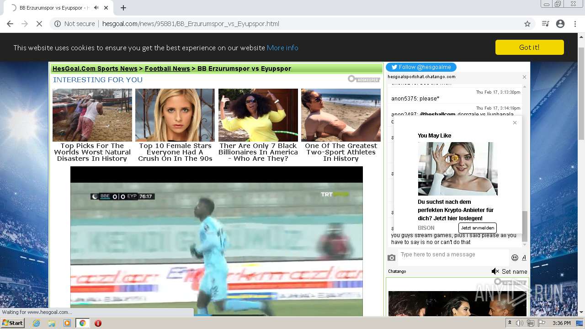Viewport: 585px width, 329px height.
Task: Launch Internet Explorer from taskbar
Action: pyautogui.click(x=36, y=323)
